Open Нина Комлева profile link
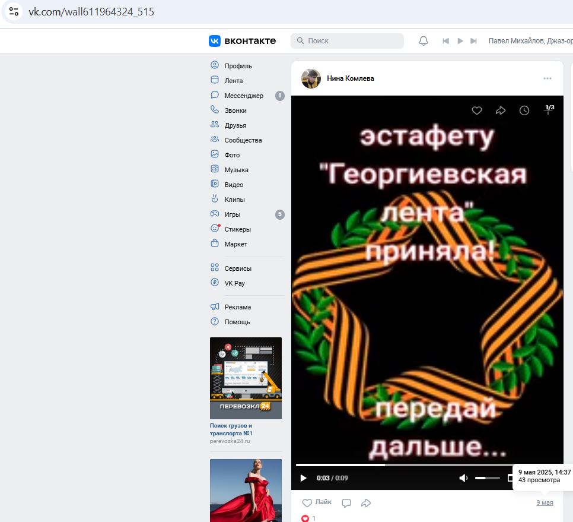This screenshot has width=573, height=522. tap(350, 78)
